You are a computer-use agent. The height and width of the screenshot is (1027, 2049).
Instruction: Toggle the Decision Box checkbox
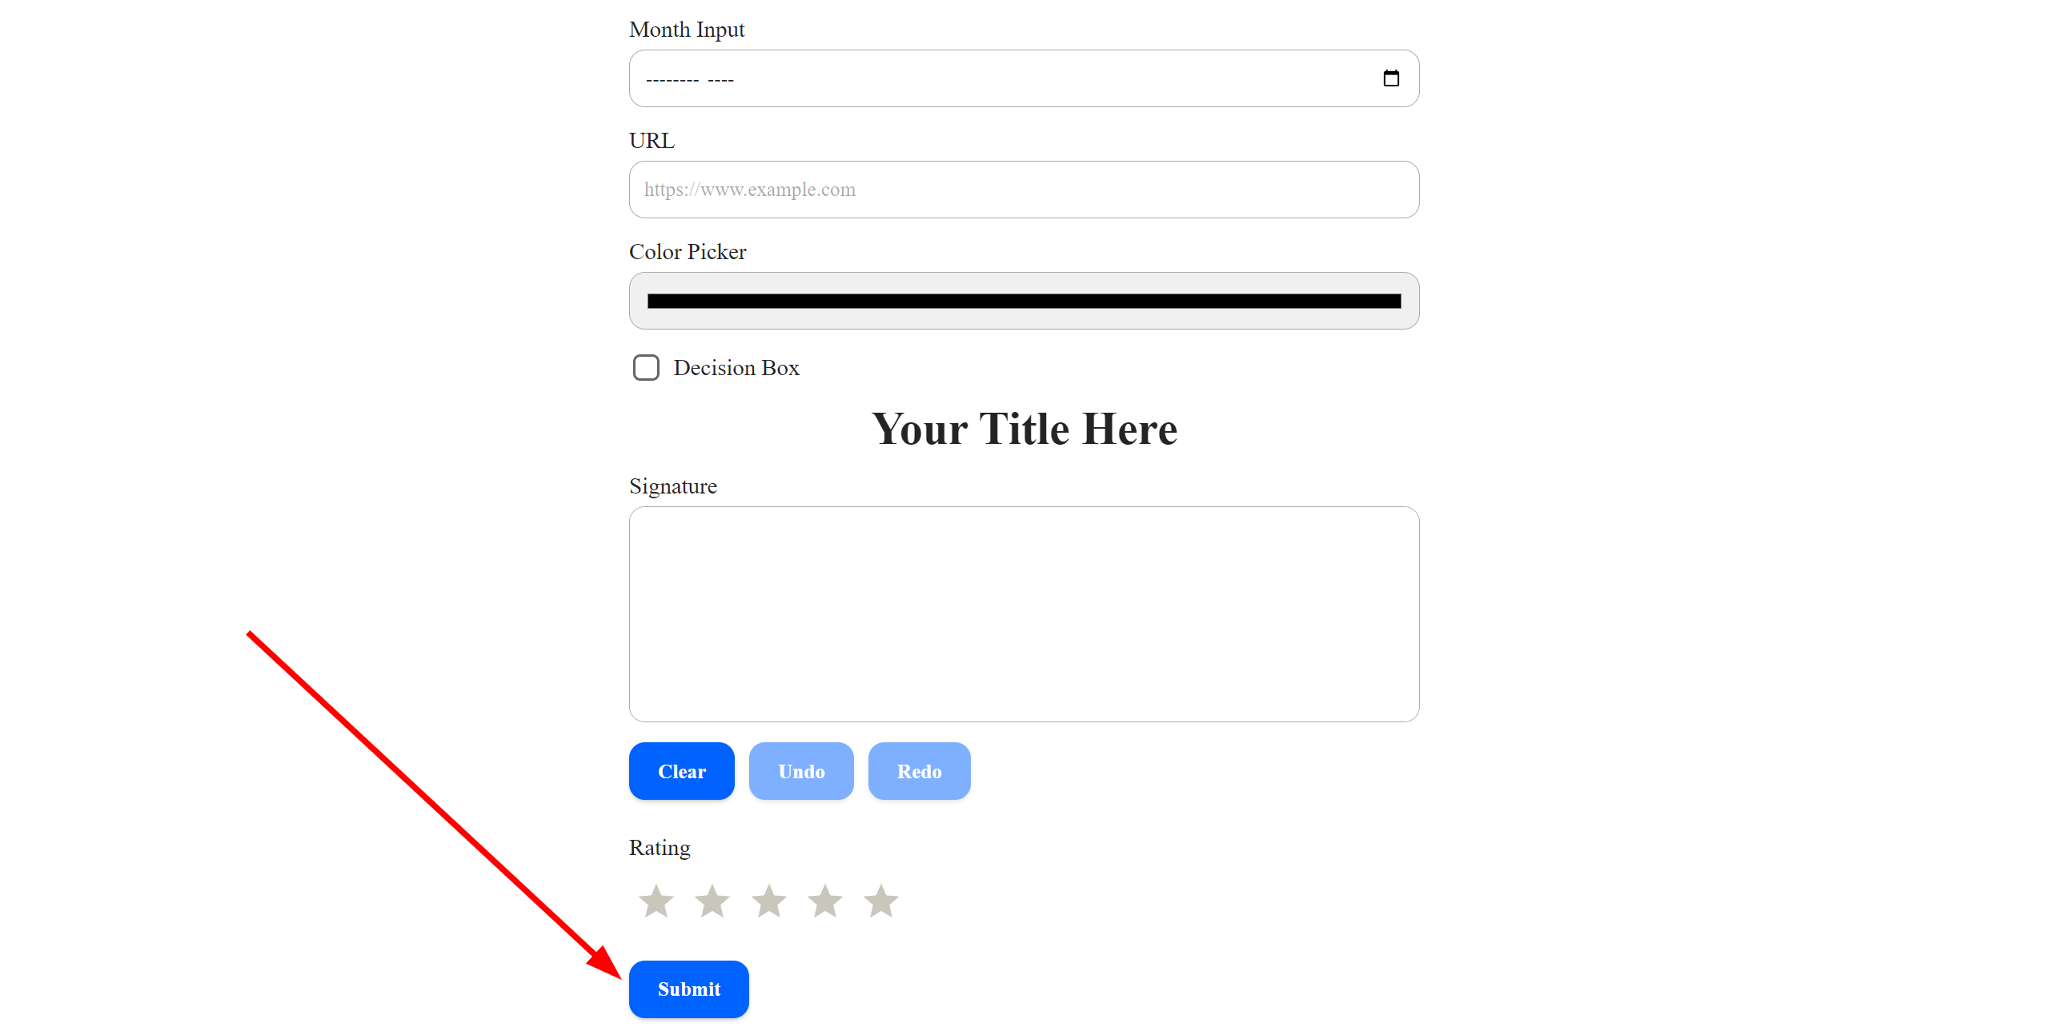(x=646, y=367)
